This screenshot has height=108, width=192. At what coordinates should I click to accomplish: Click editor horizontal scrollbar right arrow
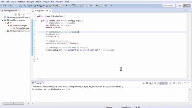point(185,79)
